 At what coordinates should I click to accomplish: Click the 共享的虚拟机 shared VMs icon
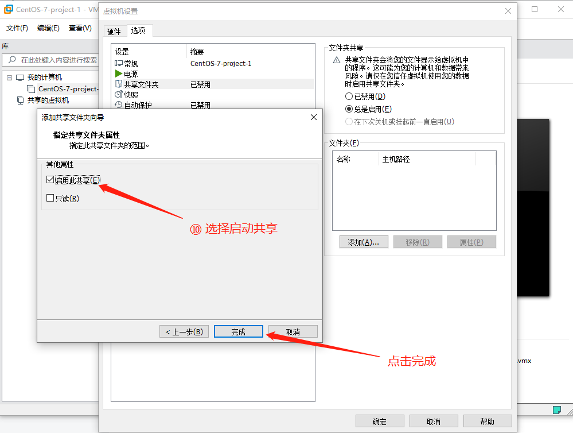(x=19, y=100)
